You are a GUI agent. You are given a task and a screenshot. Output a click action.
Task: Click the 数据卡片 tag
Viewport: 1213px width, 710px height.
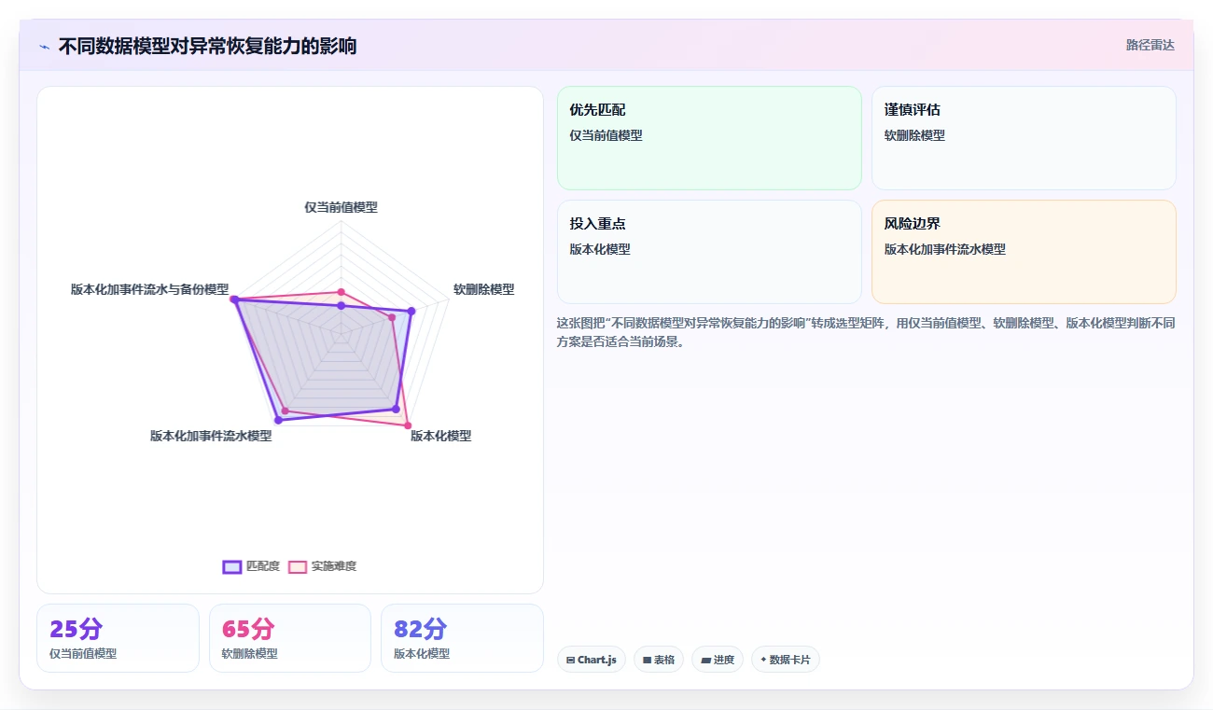coord(786,660)
